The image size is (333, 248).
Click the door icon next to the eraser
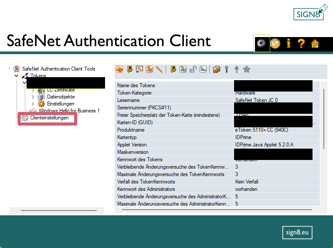(x=129, y=69)
